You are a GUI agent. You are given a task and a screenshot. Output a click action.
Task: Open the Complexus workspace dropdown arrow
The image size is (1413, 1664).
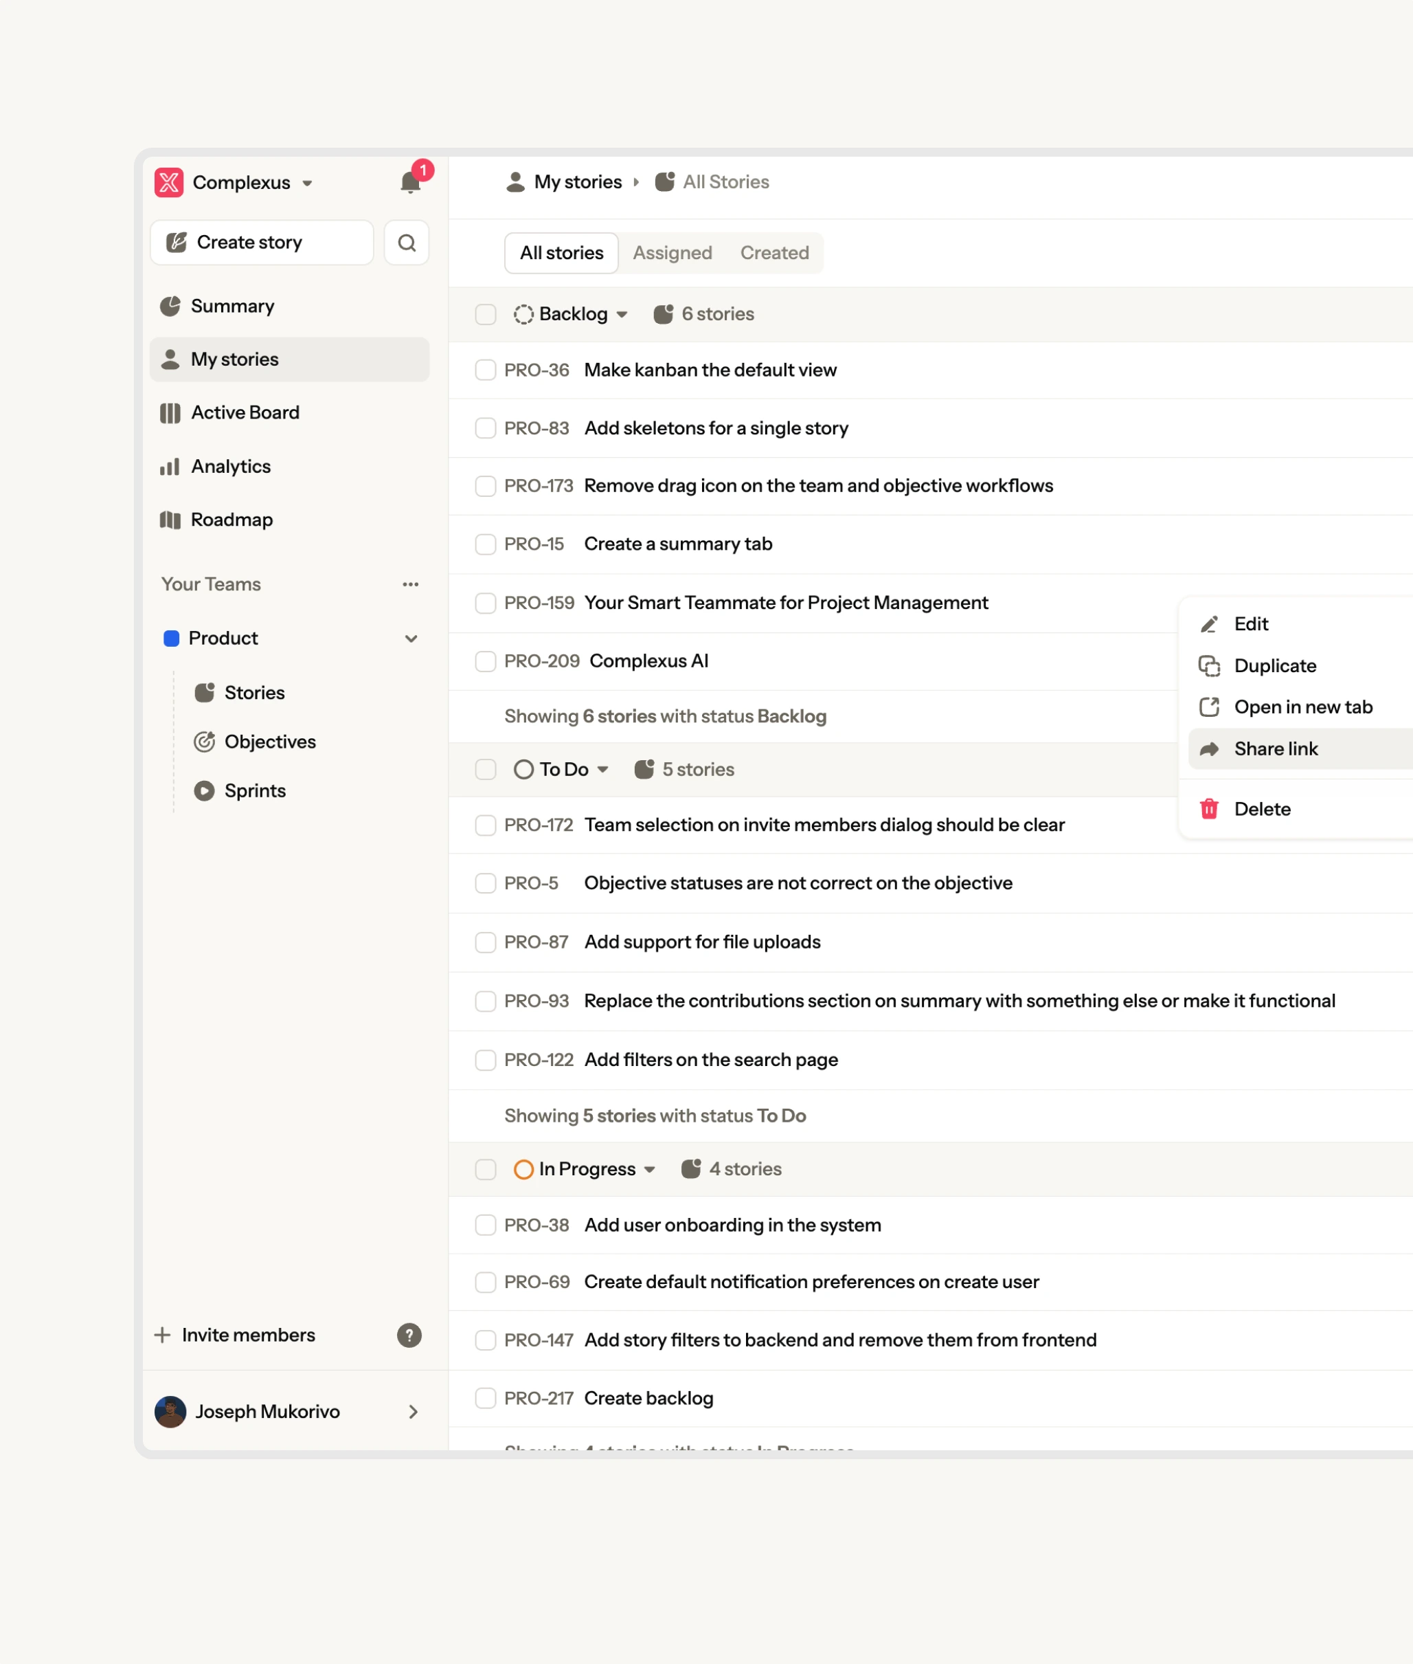[x=308, y=184]
